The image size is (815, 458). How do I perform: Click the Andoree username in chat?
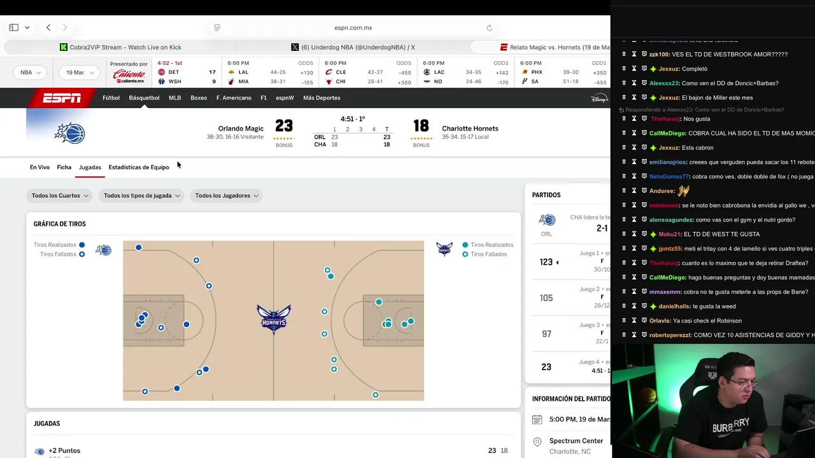tap(662, 191)
